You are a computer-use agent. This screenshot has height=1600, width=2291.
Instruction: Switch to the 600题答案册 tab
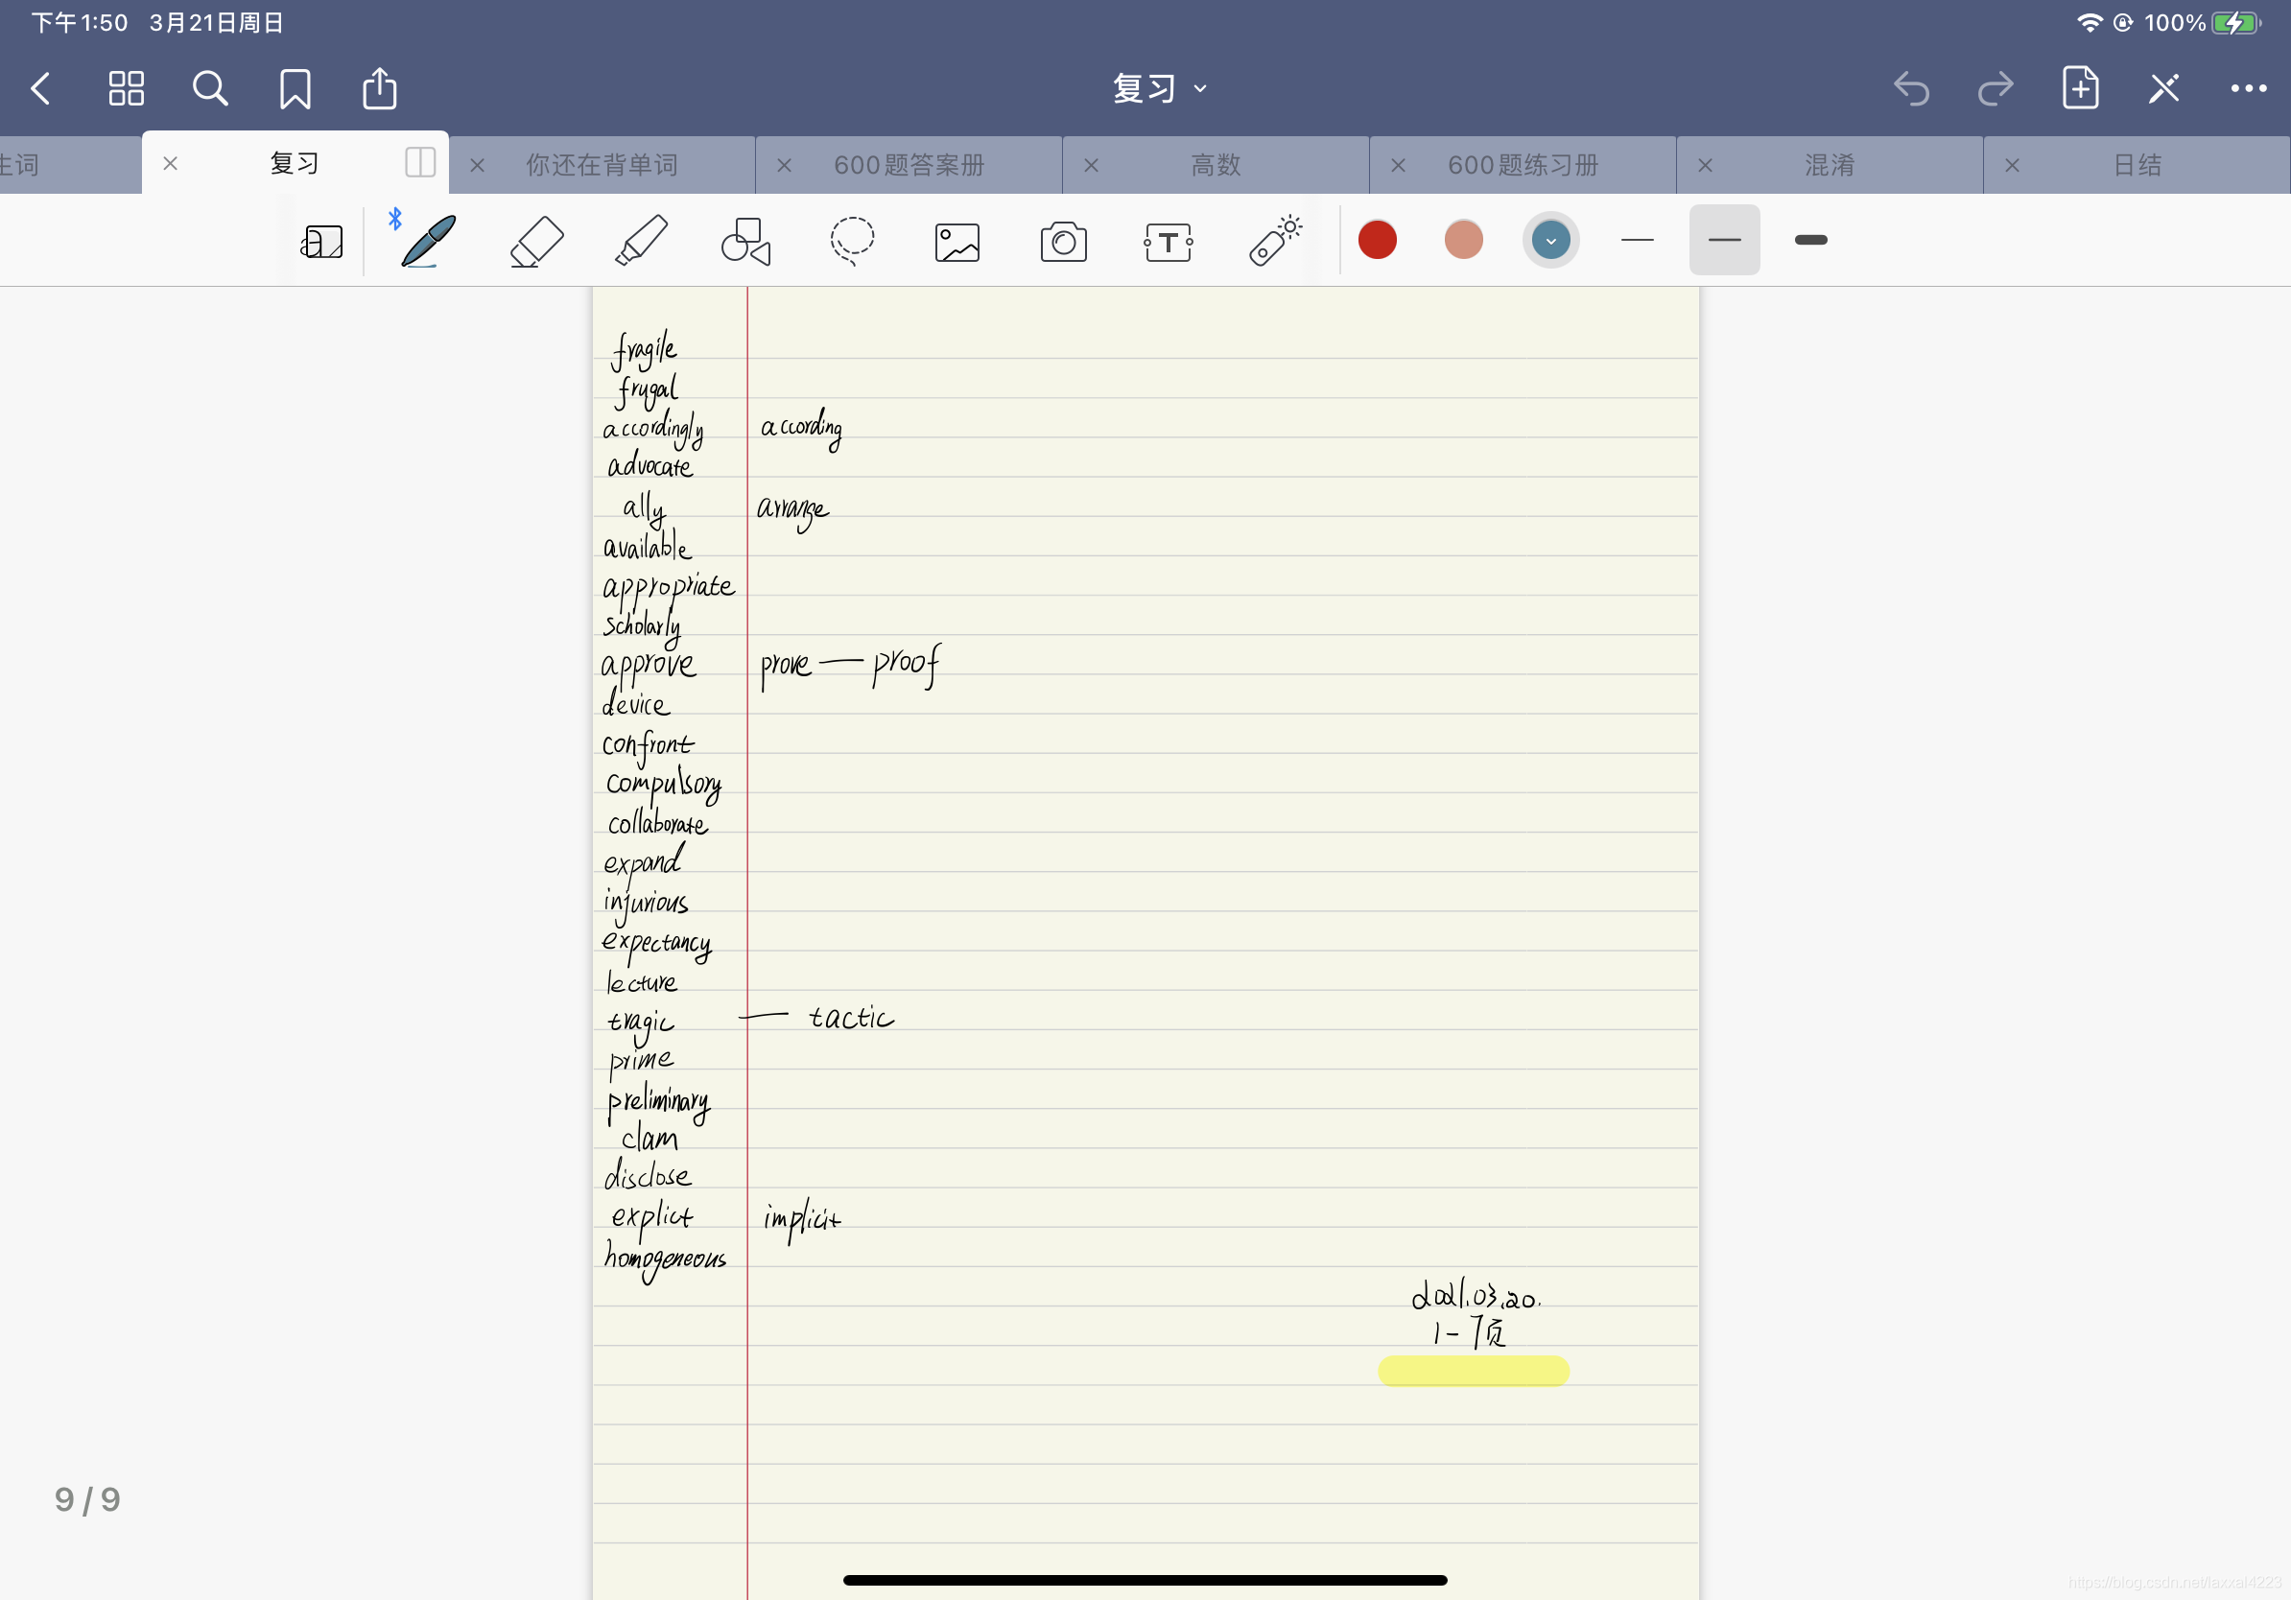909,165
